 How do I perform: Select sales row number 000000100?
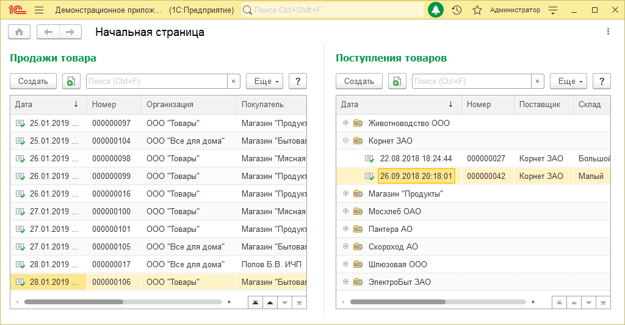pos(158,211)
